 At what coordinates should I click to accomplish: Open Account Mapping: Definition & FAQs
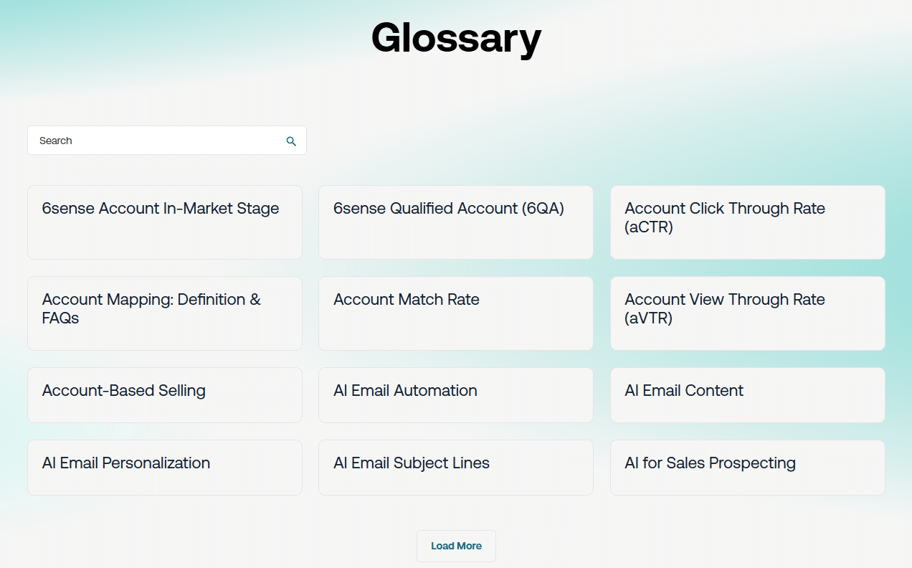point(164,313)
